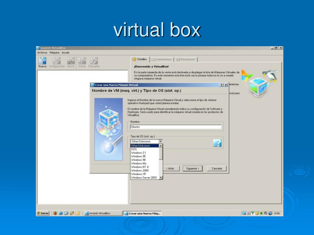This screenshot has width=314, height=235.
Task: Switch to innotek VirtualBox taskbar button
Action: (x=103, y=213)
